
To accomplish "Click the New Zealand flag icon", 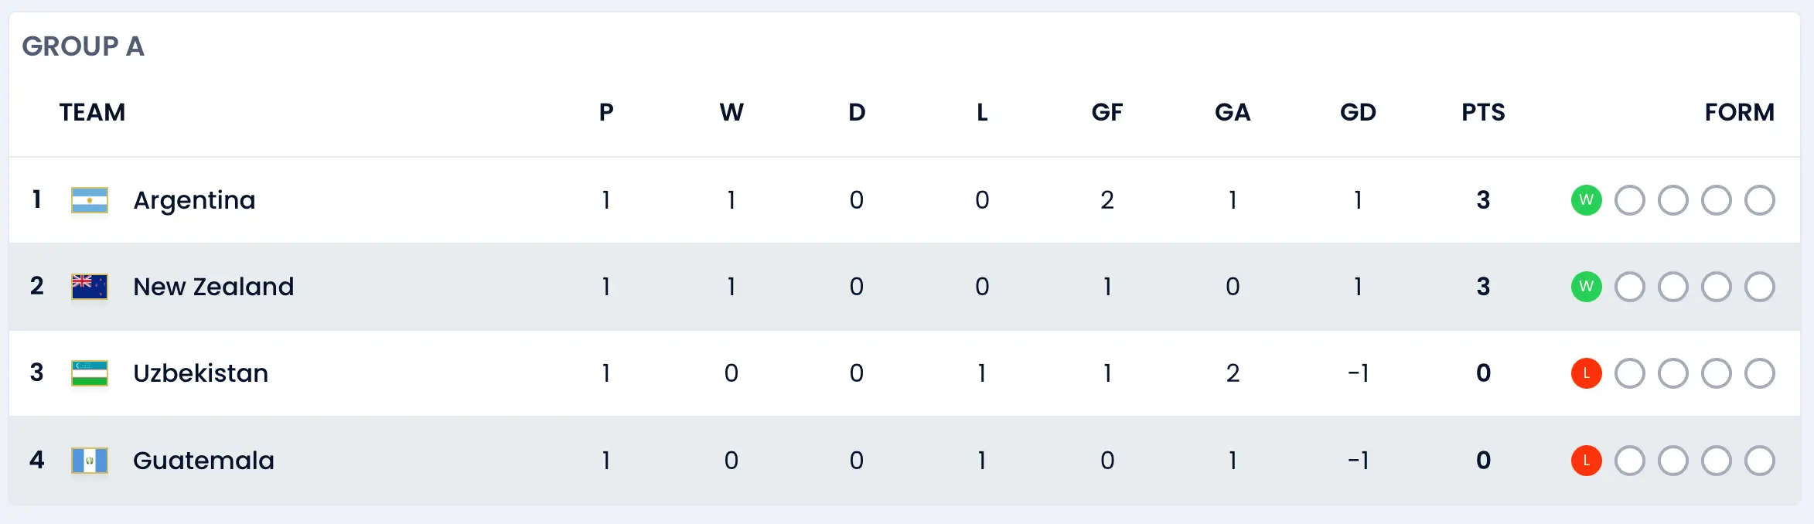I will click(90, 287).
